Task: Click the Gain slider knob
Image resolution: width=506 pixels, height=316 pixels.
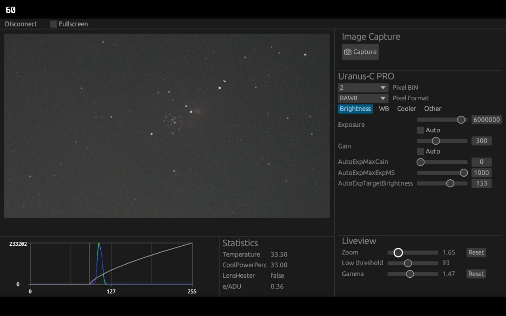Action: coord(436,141)
